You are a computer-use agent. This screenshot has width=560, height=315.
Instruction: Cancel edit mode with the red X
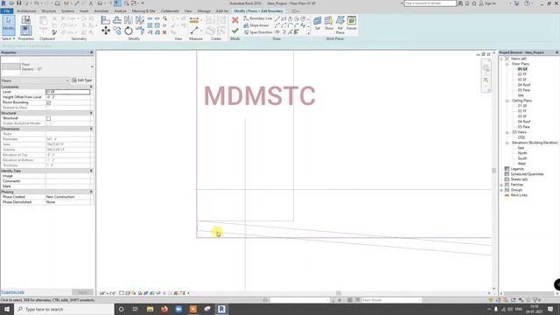pos(235,20)
